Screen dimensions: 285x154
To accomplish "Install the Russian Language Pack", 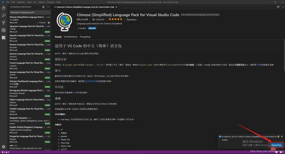I will (x=48, y=50).
